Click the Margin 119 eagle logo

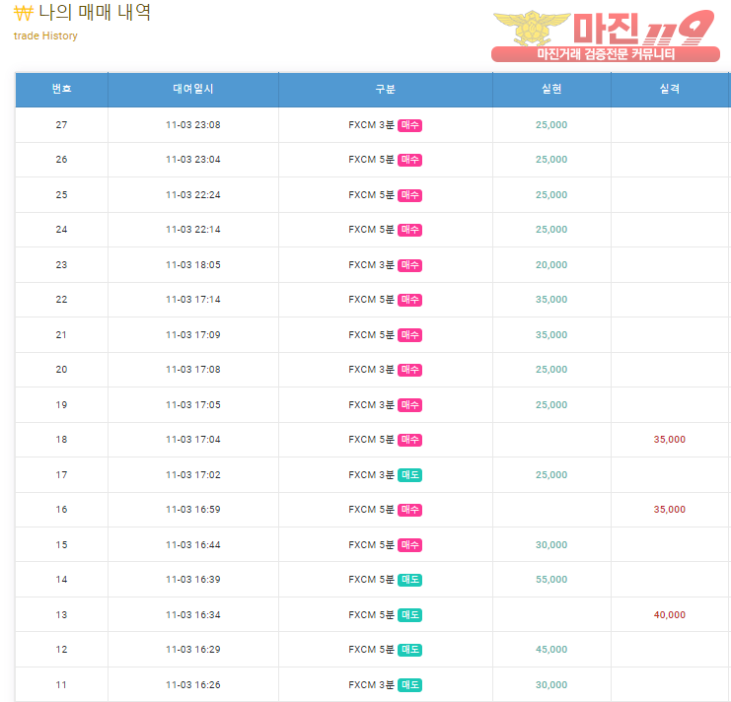(532, 27)
